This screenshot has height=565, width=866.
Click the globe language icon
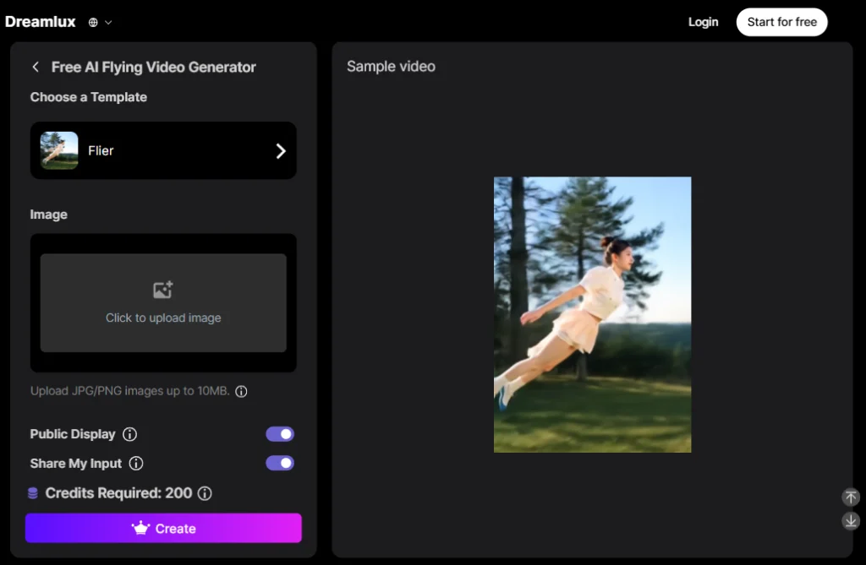point(93,23)
